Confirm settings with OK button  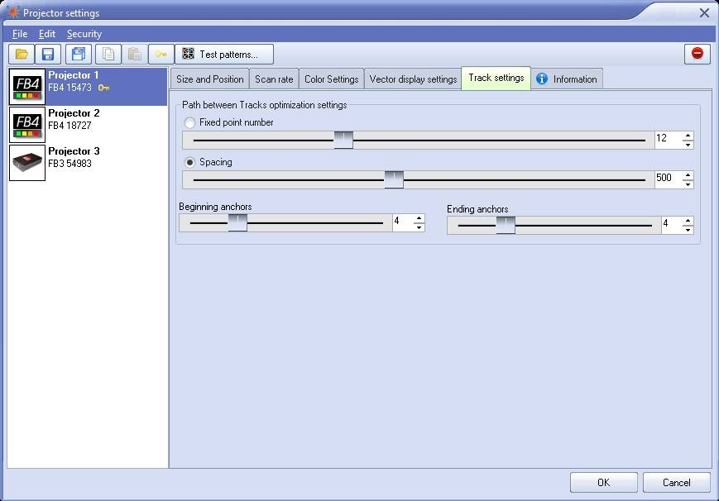603,482
